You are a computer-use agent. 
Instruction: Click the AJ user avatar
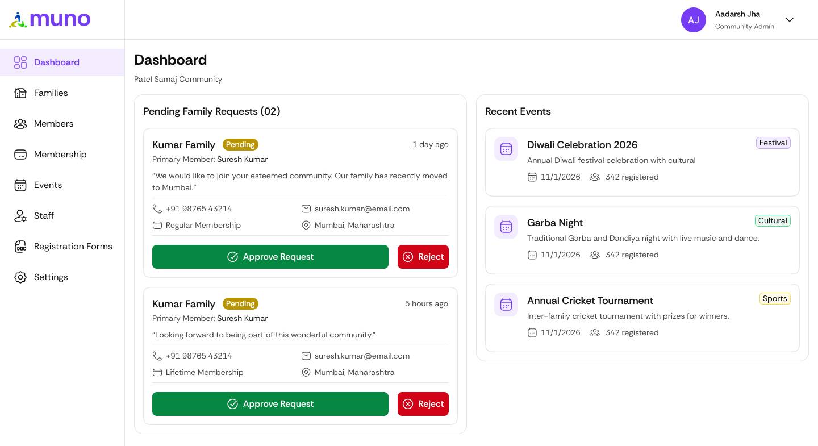point(694,20)
